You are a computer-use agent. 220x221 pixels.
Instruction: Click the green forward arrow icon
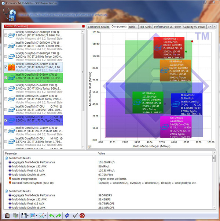[x=58, y=215]
